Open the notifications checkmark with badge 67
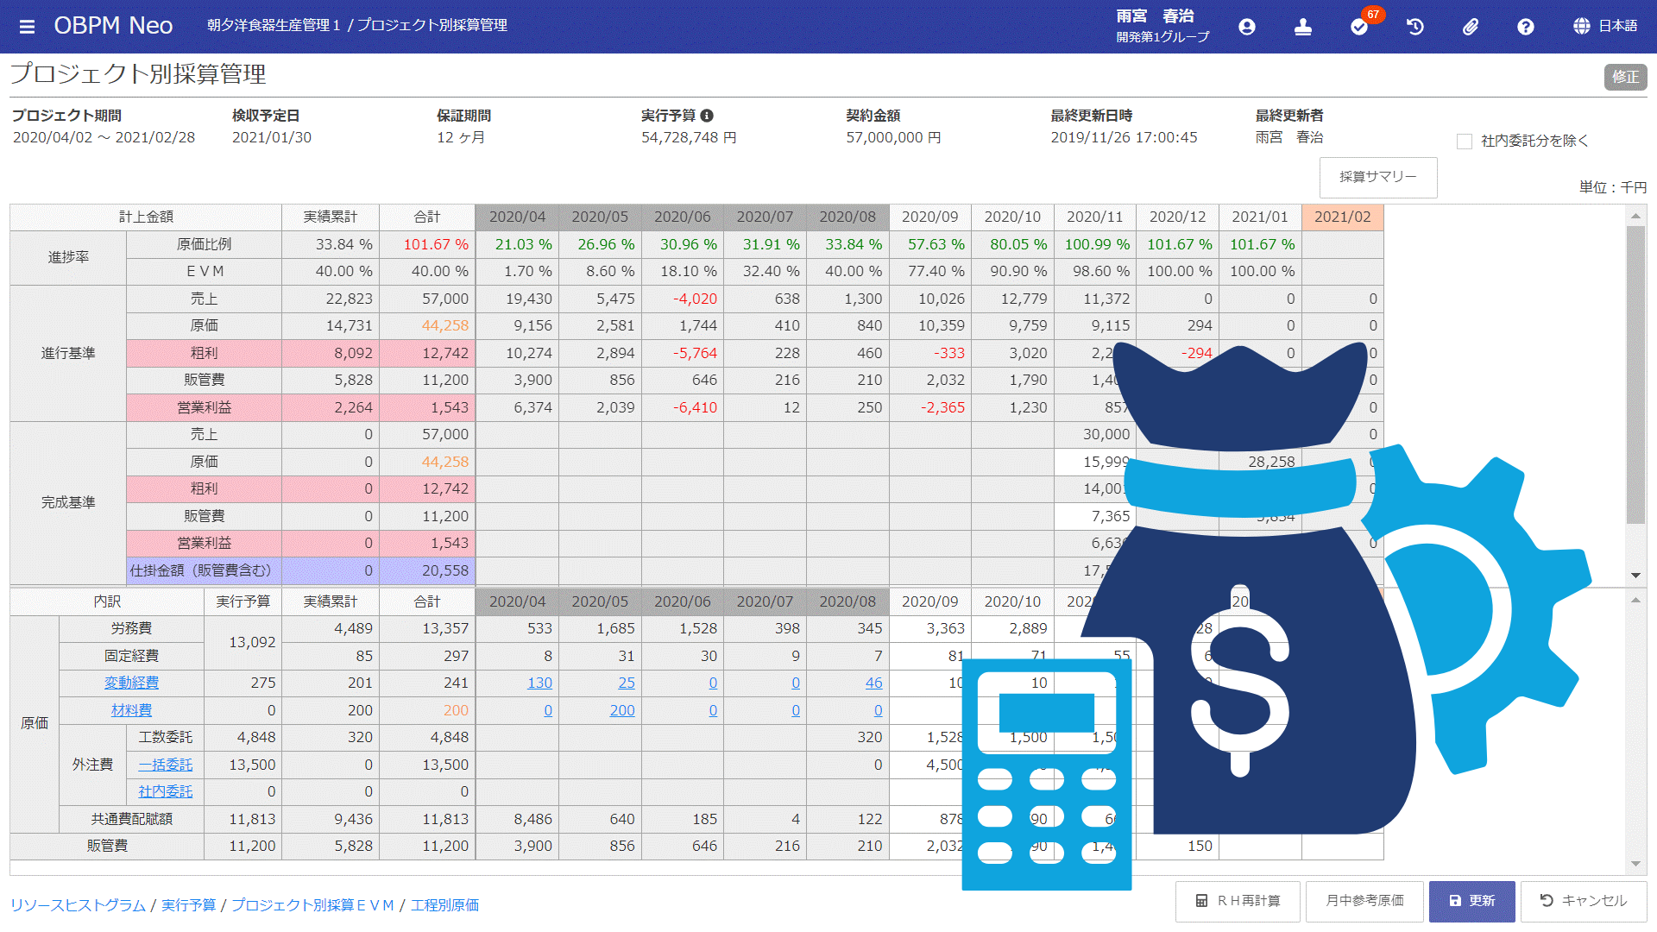The image size is (1657, 932). coord(1359,27)
